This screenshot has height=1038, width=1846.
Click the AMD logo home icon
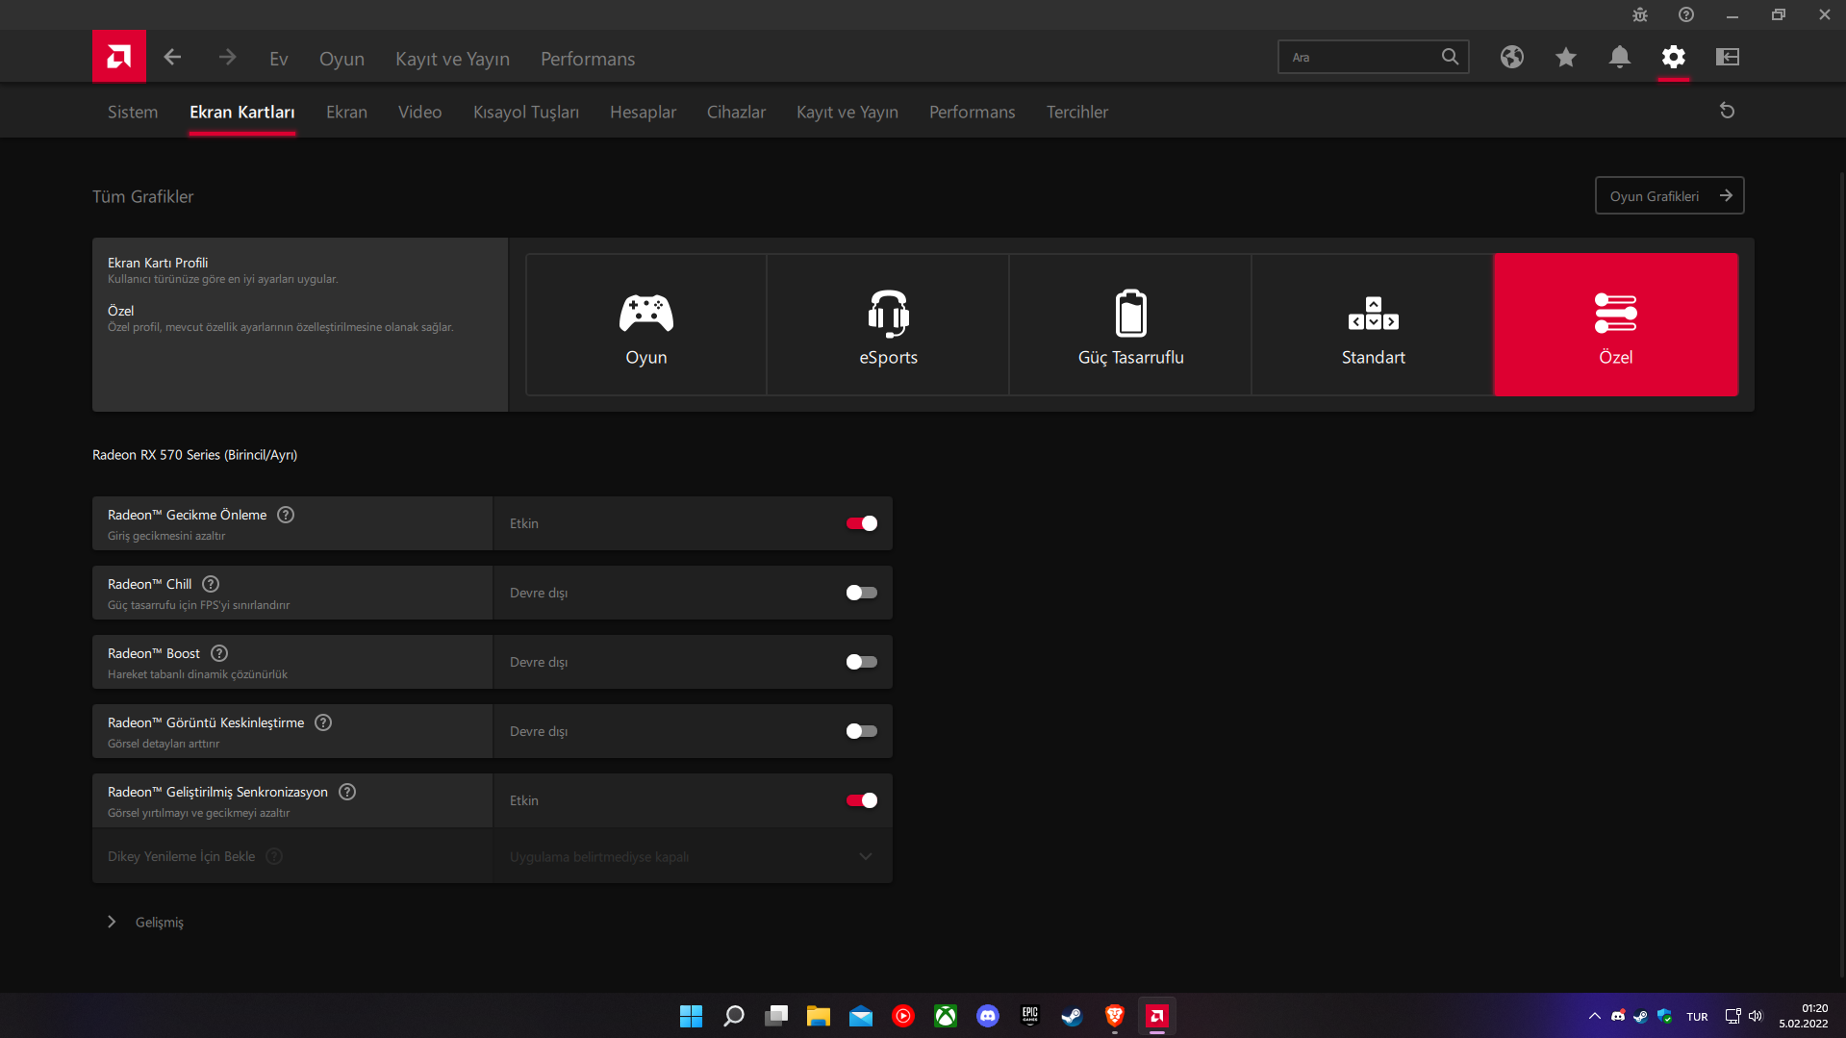(119, 57)
